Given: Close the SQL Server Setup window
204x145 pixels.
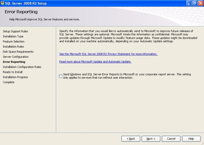Looking at the screenshot, I should (201, 3).
